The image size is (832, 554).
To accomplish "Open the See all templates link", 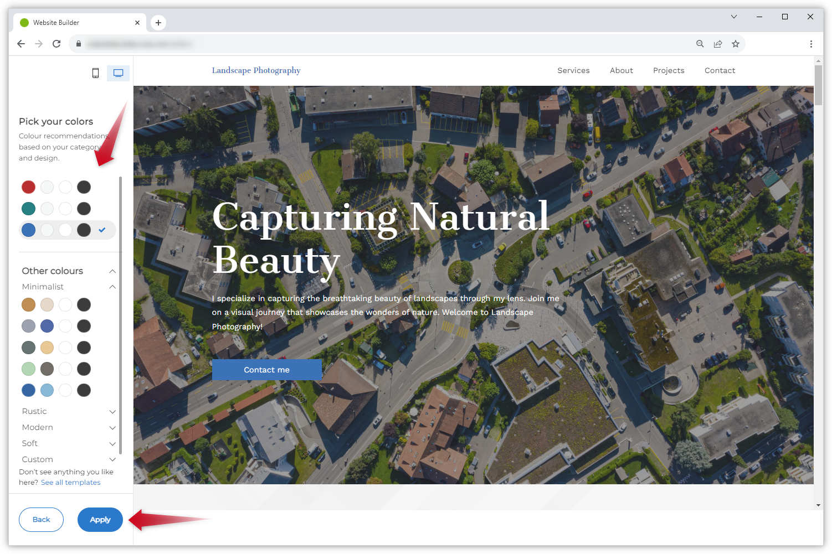I will point(70,483).
